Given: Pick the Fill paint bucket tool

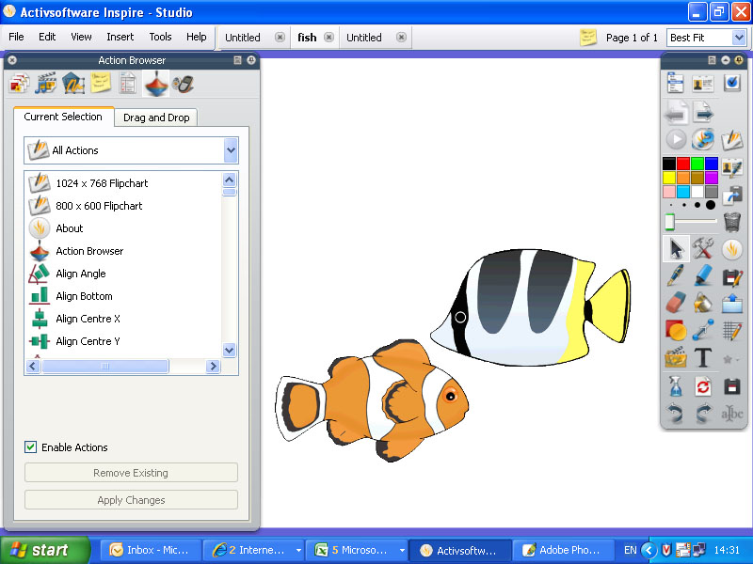Looking at the screenshot, I should [x=703, y=303].
